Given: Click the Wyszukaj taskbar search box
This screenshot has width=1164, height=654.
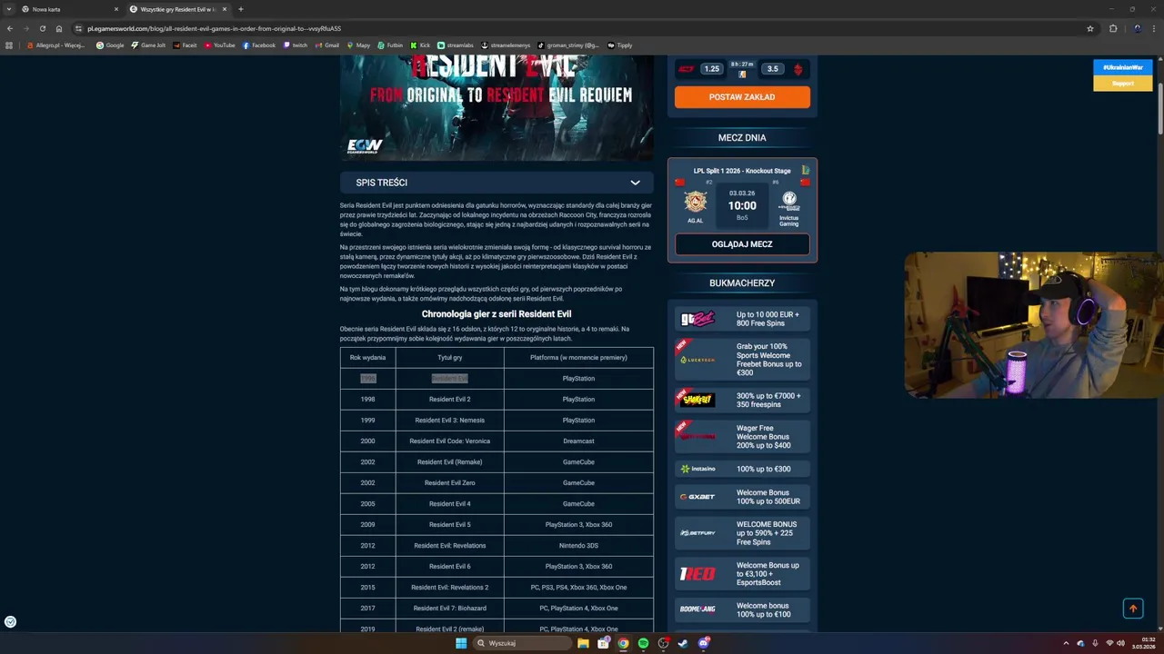Looking at the screenshot, I should [x=523, y=643].
